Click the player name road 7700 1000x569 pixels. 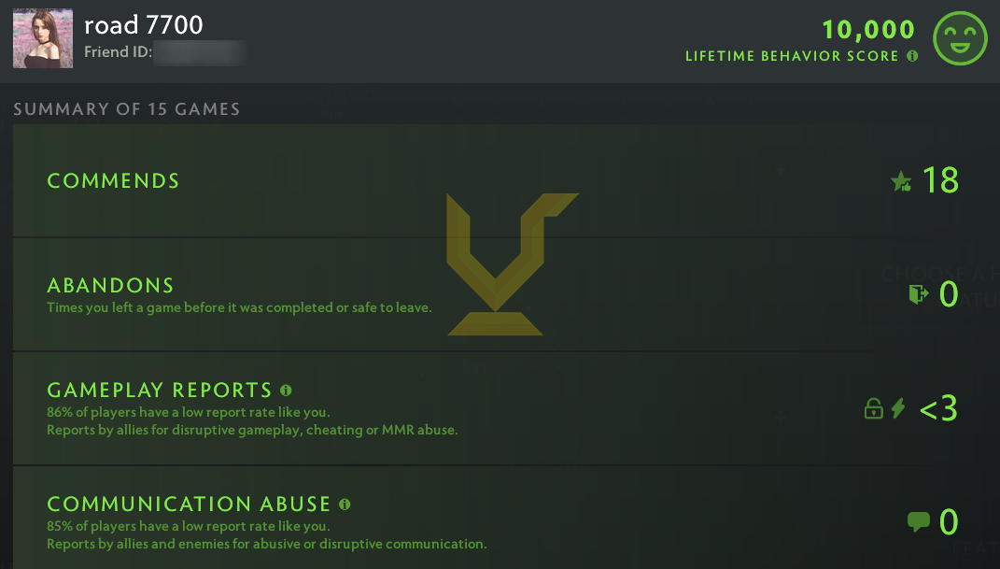[x=144, y=25]
